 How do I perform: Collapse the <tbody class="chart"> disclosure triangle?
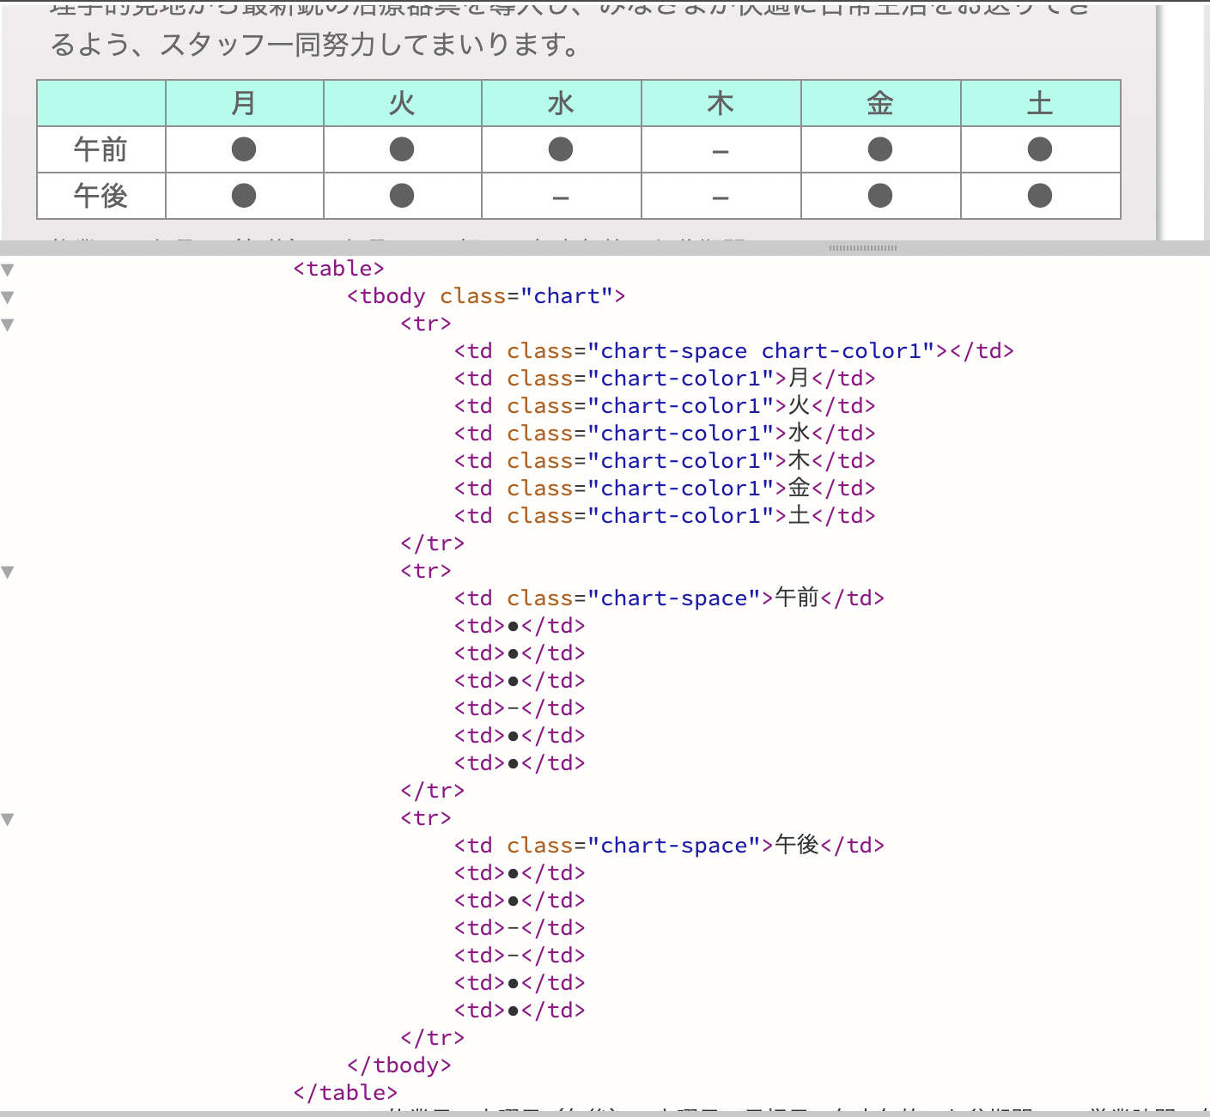8,297
